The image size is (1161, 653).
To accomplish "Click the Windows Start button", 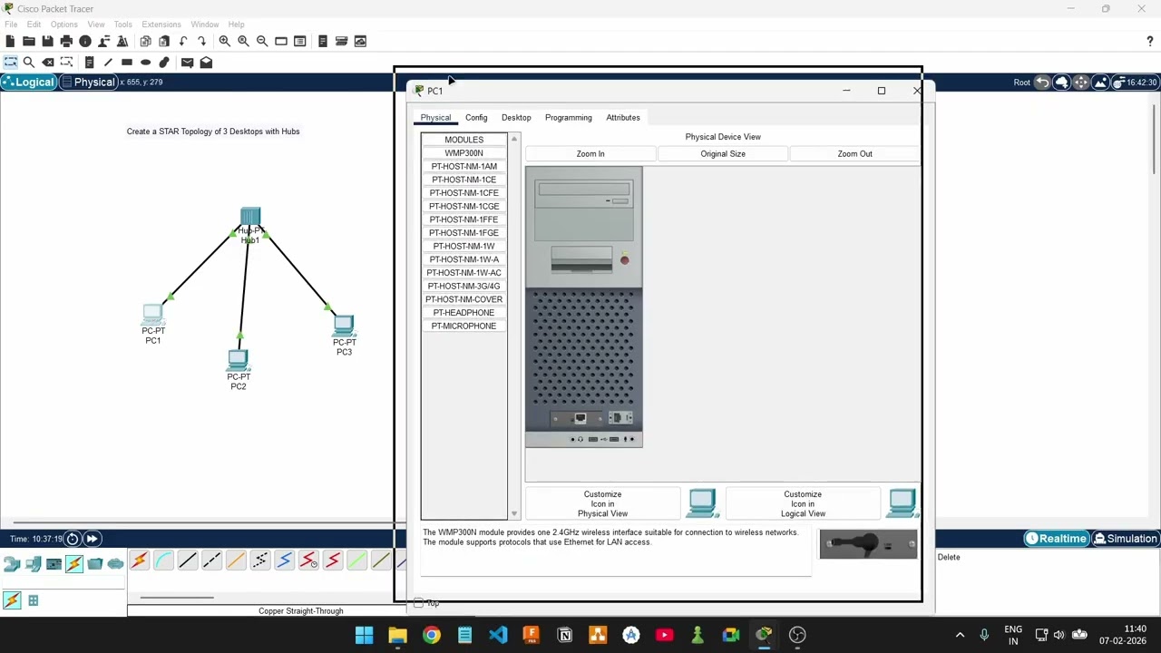I will pos(364,635).
